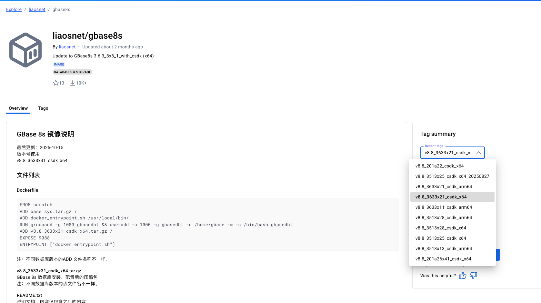Click the download count icon
The image size is (541, 303).
click(x=73, y=83)
